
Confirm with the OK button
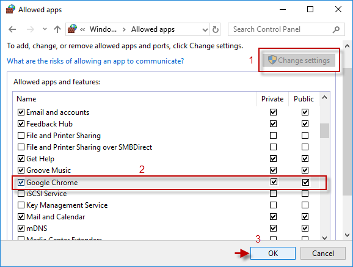click(273, 254)
